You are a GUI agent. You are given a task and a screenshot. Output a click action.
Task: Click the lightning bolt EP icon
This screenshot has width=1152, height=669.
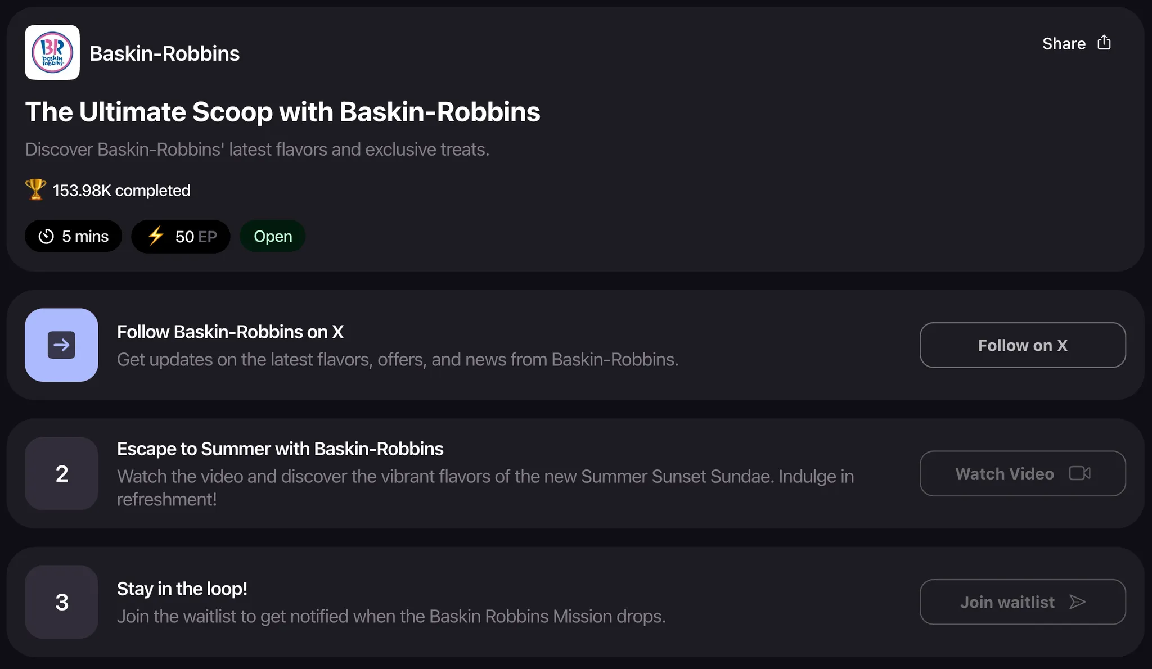pos(156,236)
